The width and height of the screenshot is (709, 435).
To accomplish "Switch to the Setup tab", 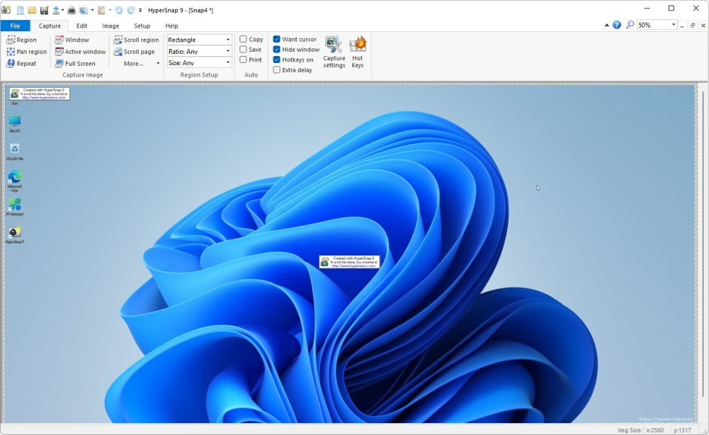I will (142, 26).
